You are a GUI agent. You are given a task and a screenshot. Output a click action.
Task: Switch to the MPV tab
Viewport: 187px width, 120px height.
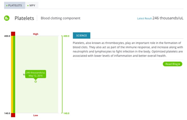(32, 5)
